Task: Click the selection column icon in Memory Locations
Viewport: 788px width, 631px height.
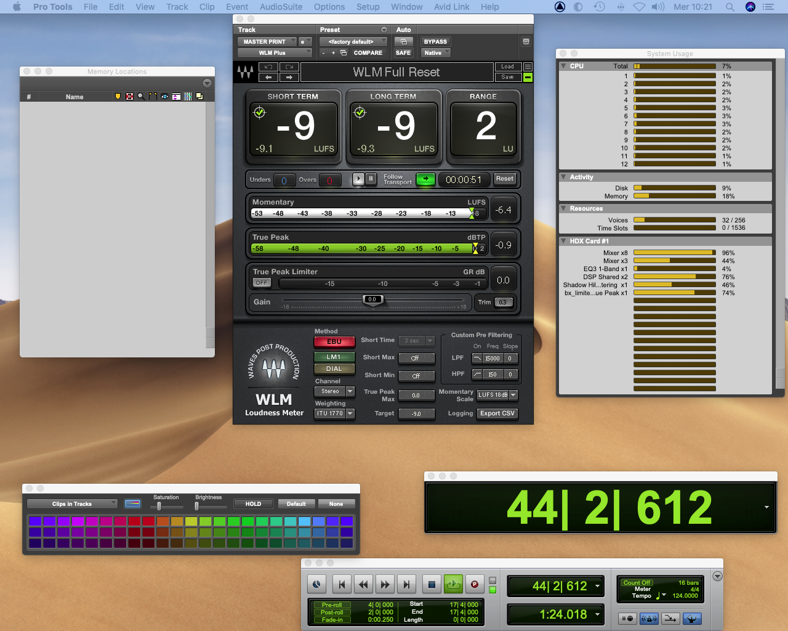Action: coord(129,97)
